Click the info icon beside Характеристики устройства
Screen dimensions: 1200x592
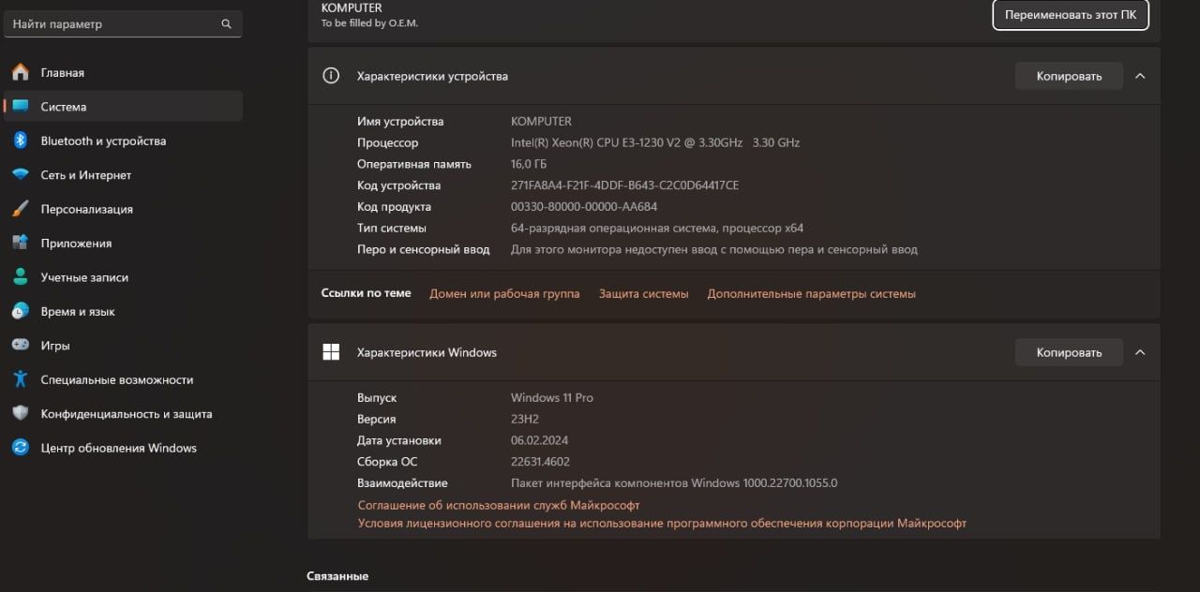pos(331,76)
